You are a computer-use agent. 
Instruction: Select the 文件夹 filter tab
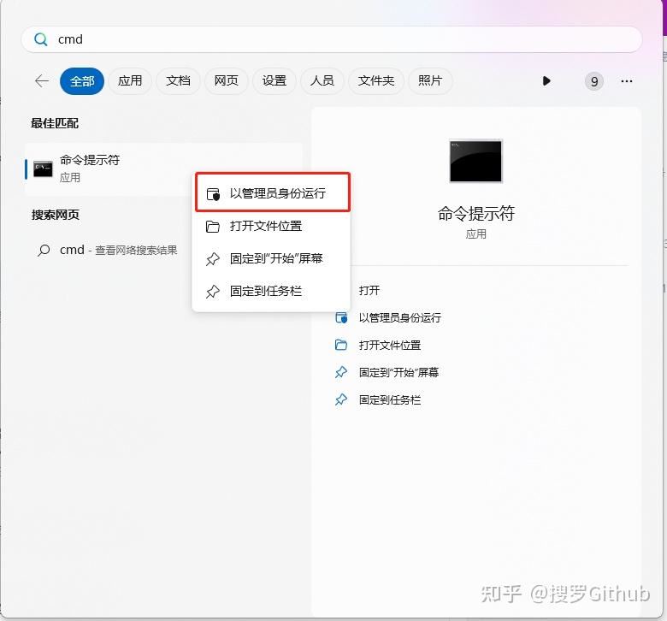point(376,81)
